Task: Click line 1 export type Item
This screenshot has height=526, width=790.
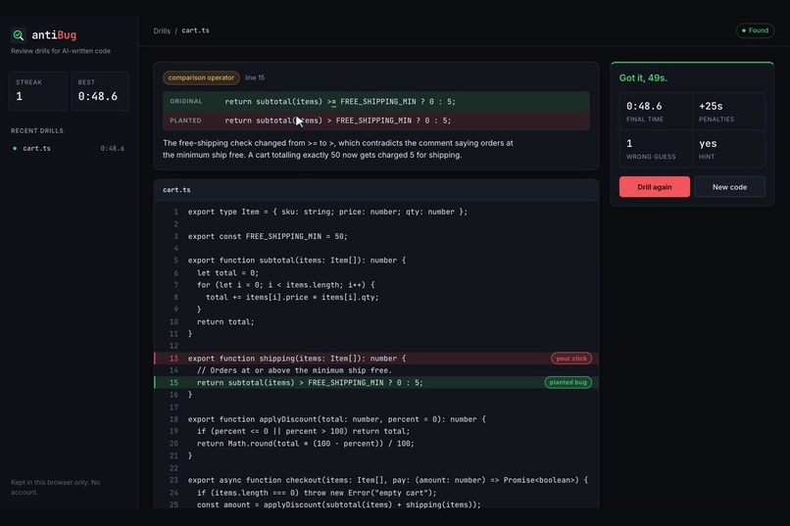Action: pyautogui.click(x=327, y=212)
